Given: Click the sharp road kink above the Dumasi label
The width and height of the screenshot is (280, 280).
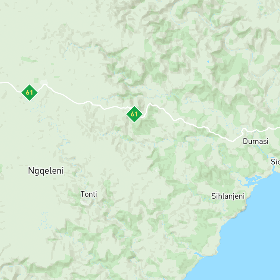Looking at the screenshot, I should [243, 130].
